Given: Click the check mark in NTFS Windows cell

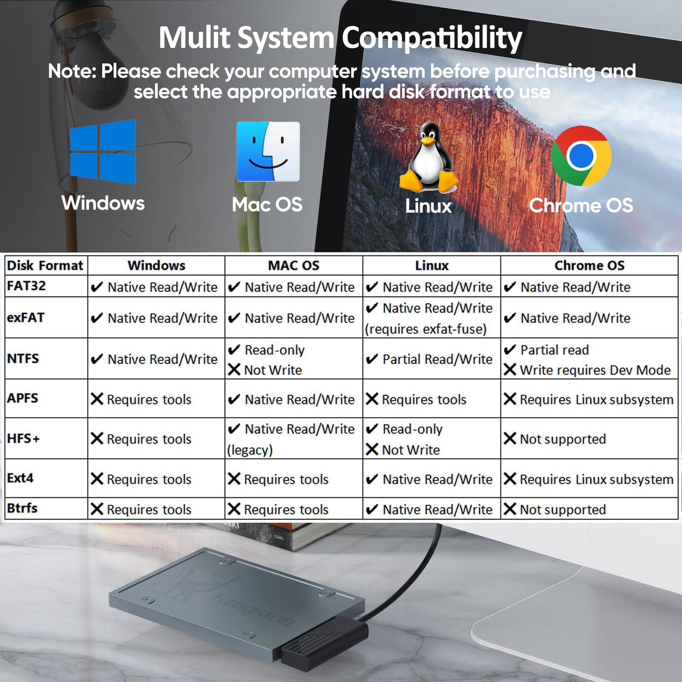Looking at the screenshot, I should tap(97, 359).
